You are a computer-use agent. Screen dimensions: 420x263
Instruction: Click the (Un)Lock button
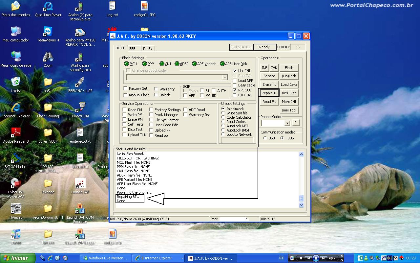(289, 76)
